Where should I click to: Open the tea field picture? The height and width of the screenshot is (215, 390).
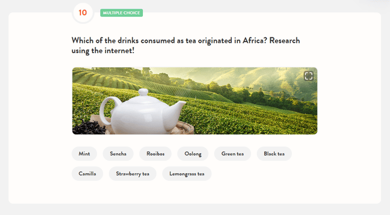pyautogui.click(x=195, y=101)
